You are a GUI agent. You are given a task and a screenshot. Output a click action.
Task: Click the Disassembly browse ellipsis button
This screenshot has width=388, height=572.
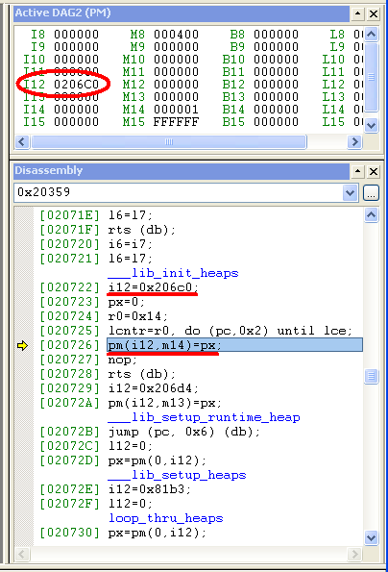[x=371, y=193]
